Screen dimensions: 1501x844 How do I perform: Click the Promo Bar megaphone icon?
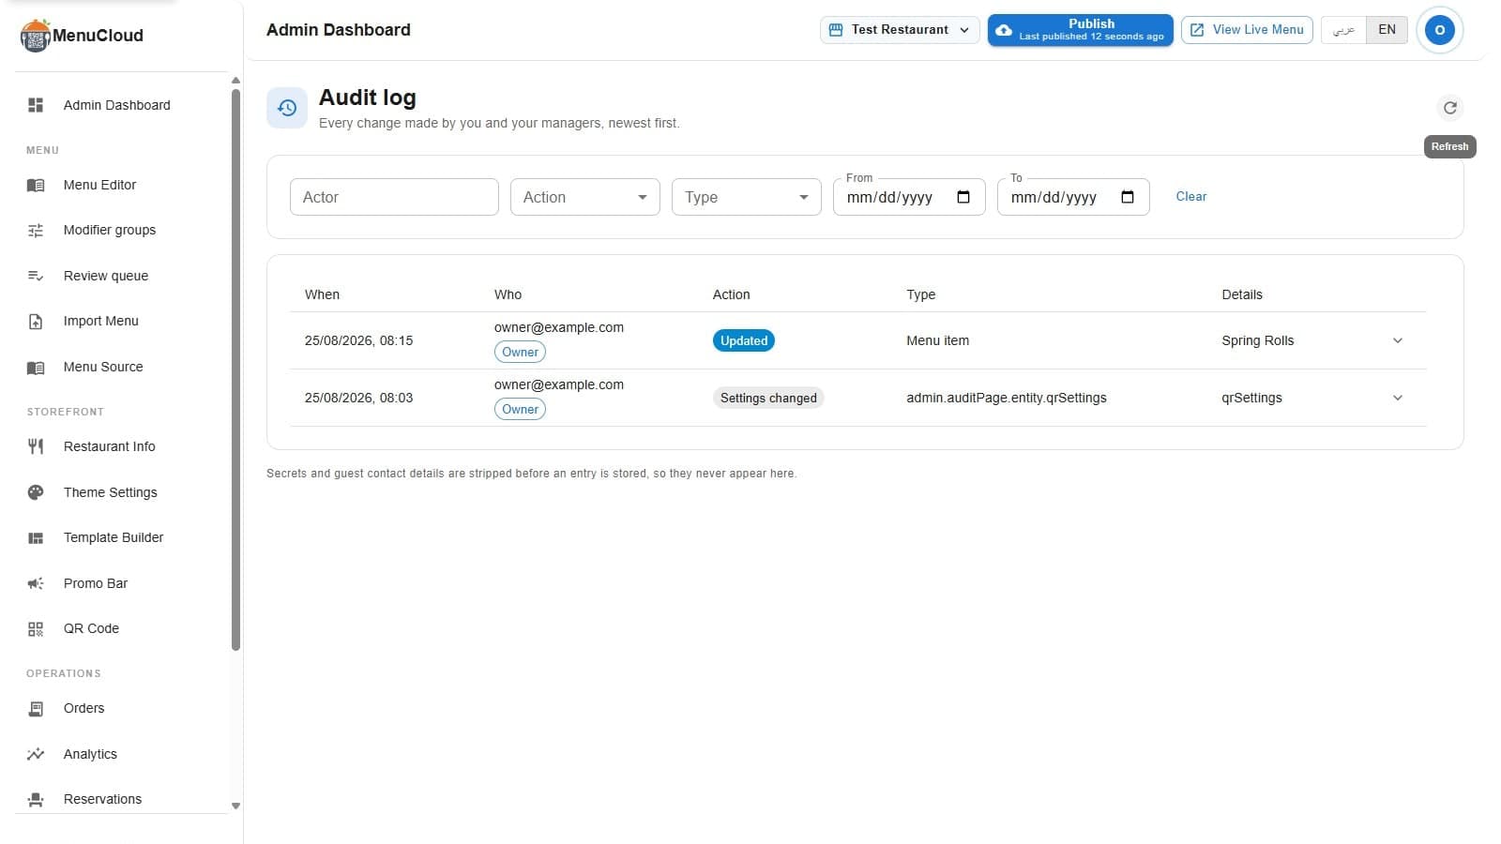click(x=36, y=583)
